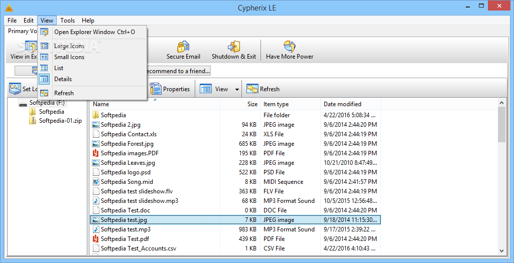Open the File menu
This screenshot has width=514, height=263.
pos(12,20)
